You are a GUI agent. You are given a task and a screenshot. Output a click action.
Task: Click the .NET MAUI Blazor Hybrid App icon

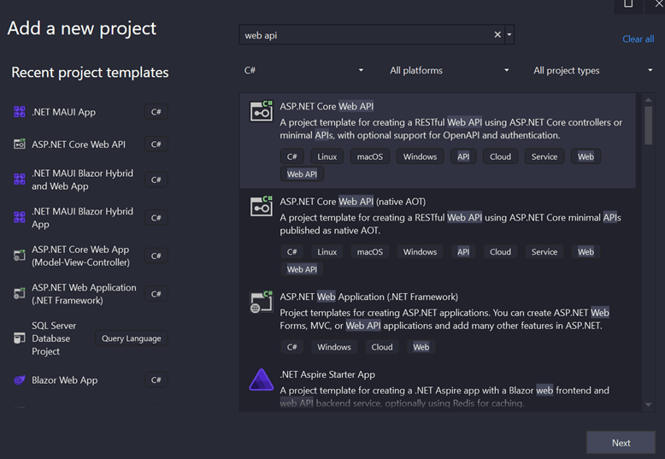point(20,218)
